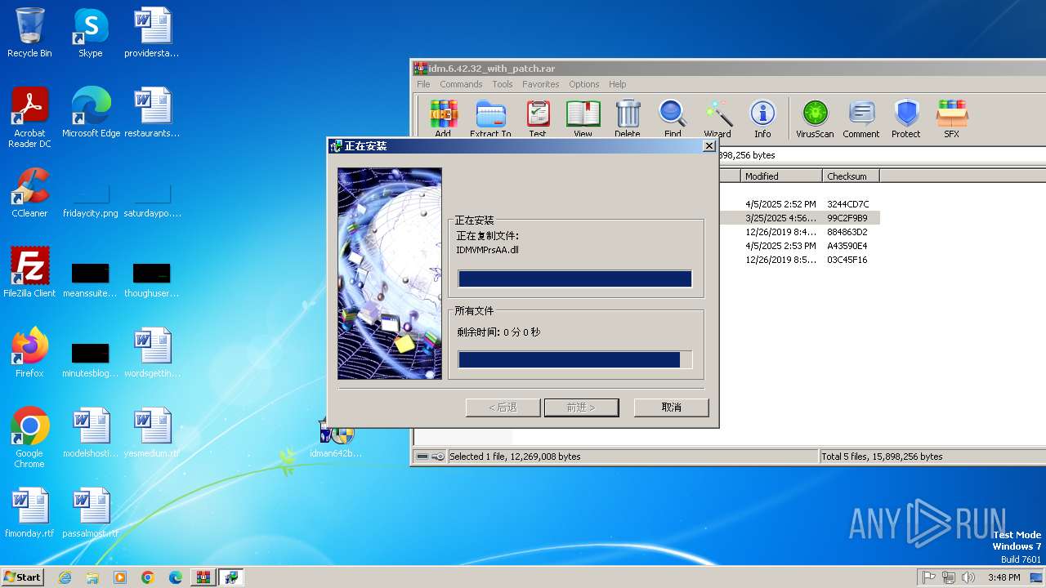1046x588 pixels.
Task: Click the Info toolbar icon
Action: pos(762,118)
